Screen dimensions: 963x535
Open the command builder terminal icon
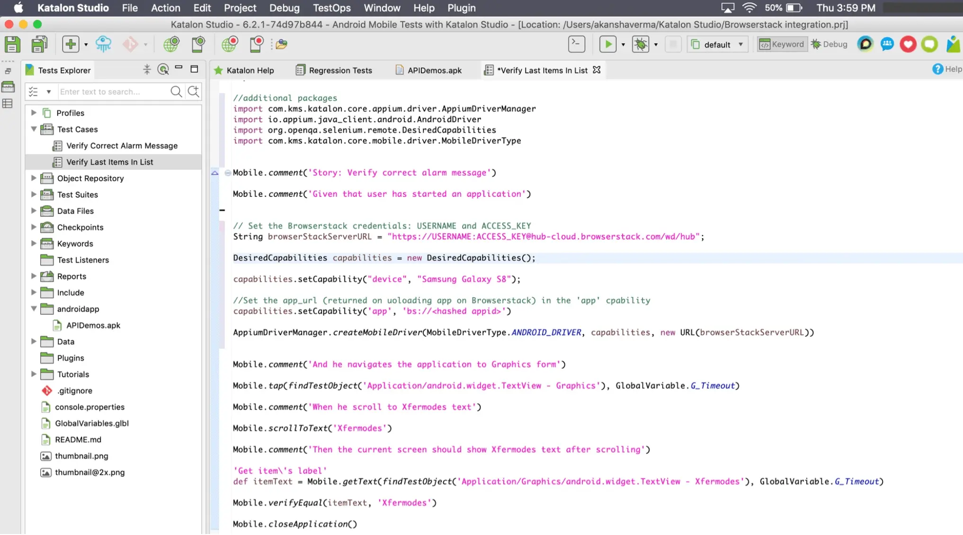[x=576, y=44]
